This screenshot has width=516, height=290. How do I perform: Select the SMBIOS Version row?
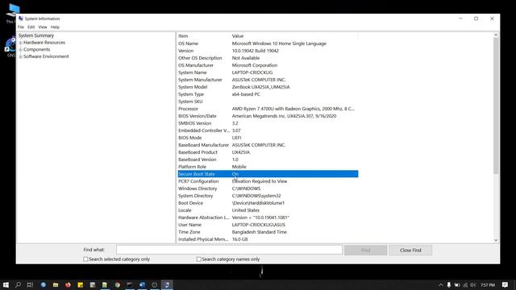(x=268, y=123)
